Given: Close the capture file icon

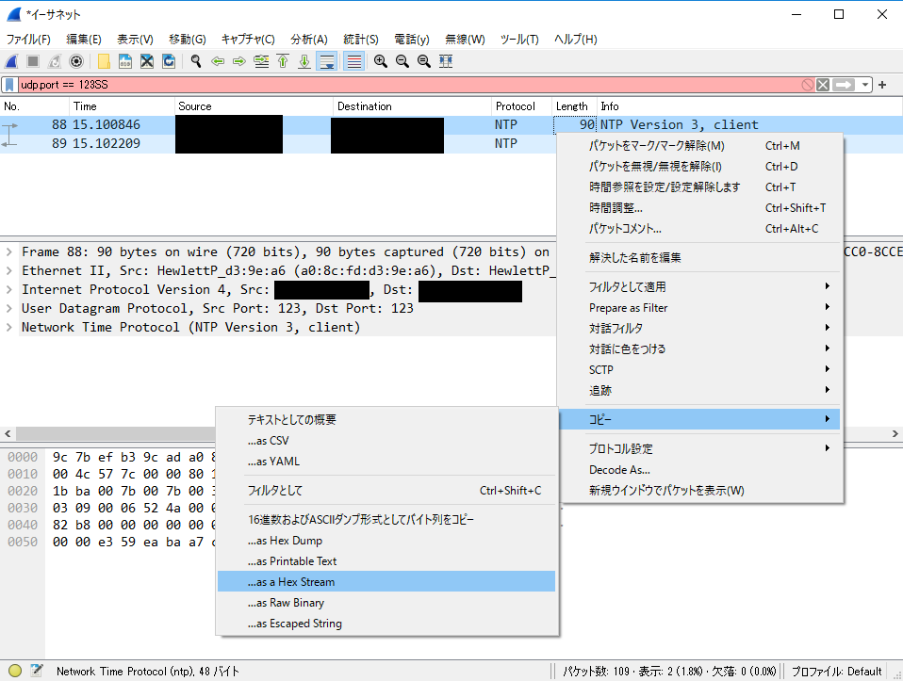Looking at the screenshot, I should pyautogui.click(x=147, y=61).
